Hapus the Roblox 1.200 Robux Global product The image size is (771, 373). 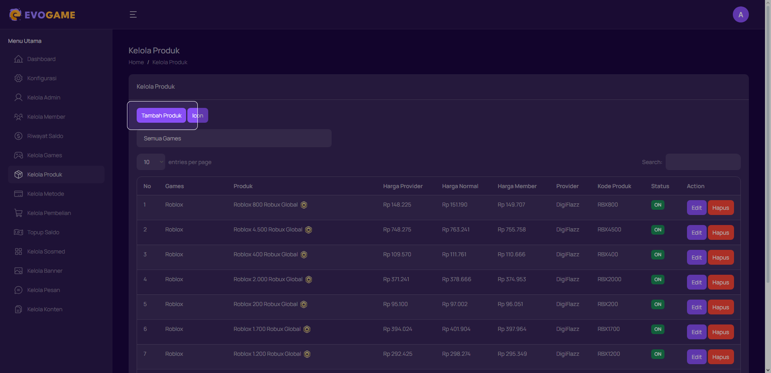[721, 357]
